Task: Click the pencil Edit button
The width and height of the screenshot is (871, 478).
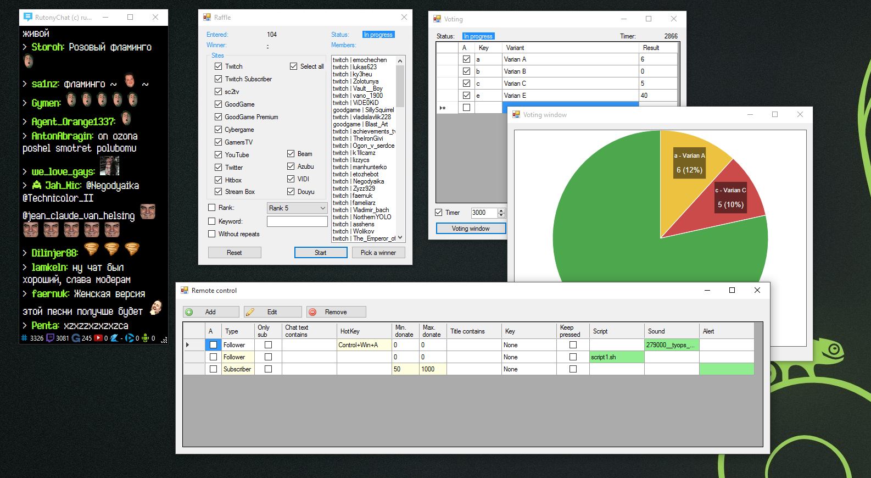Action: pyautogui.click(x=272, y=312)
